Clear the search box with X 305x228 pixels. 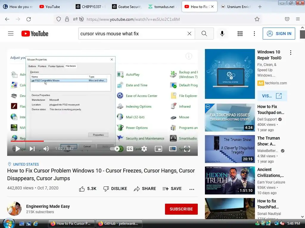189,34
